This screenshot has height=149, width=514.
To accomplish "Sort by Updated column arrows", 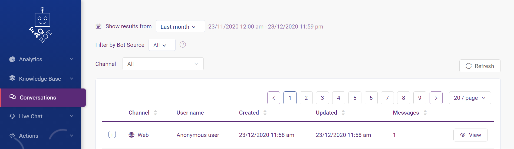I will (x=343, y=113).
